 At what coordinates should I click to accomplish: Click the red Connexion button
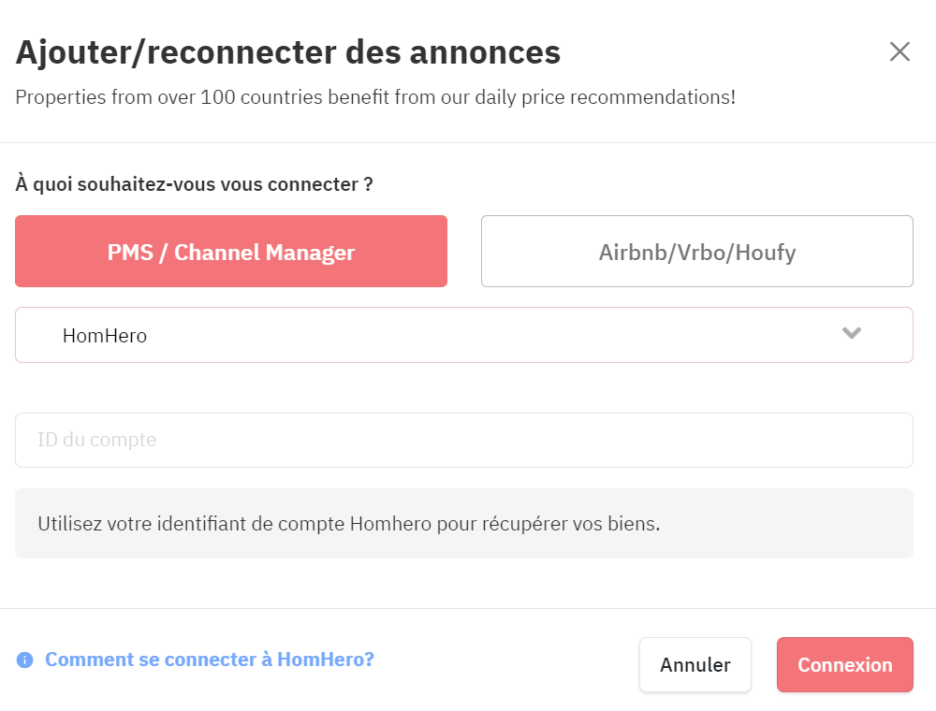[844, 664]
